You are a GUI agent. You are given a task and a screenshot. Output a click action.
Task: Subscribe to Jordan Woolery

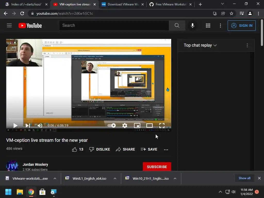pyautogui.click(x=157, y=167)
